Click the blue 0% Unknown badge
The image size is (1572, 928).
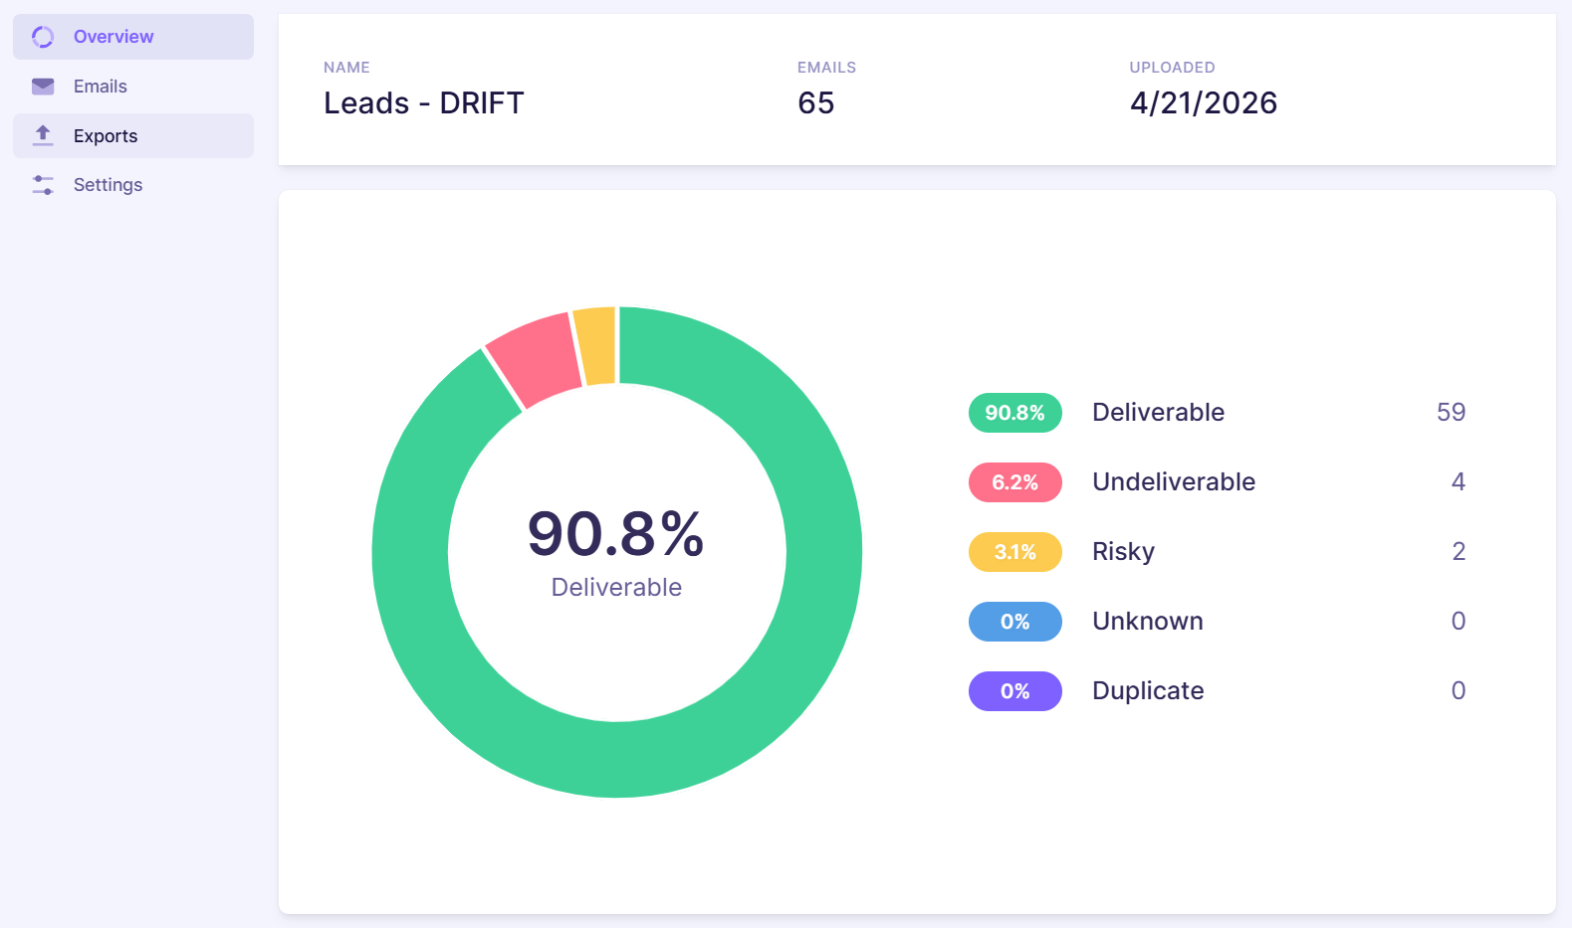(1015, 622)
